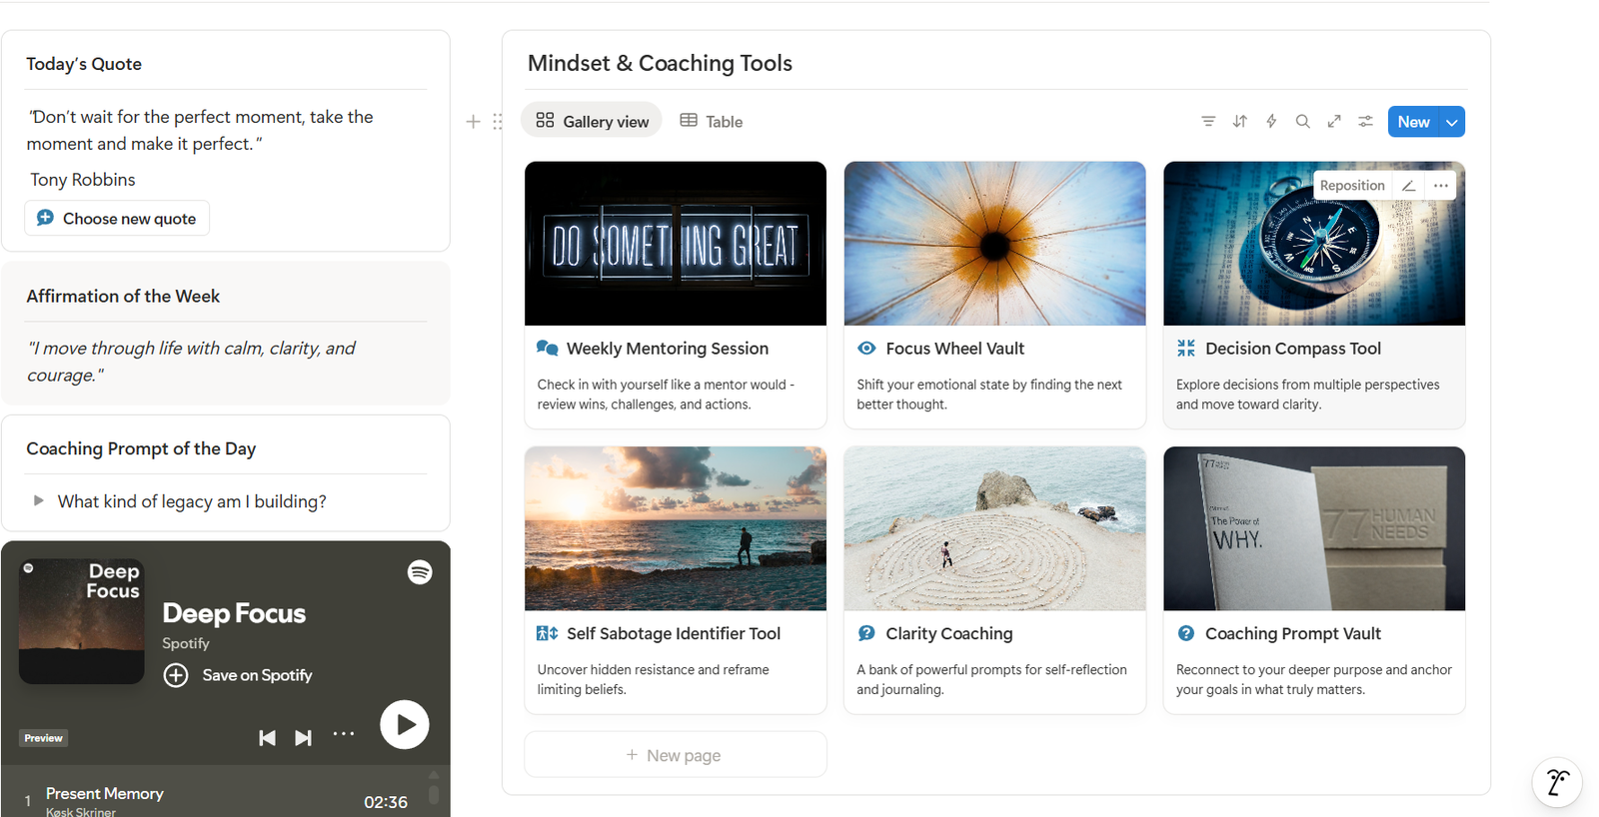
Task: Switch to Gallery view tab
Action: pyautogui.click(x=593, y=121)
